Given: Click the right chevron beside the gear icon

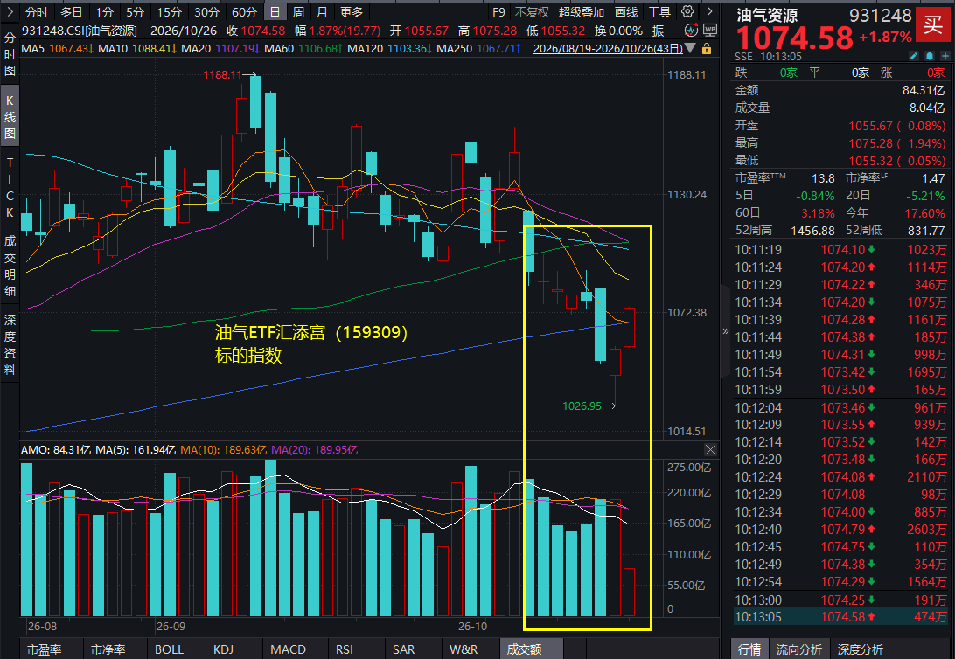Looking at the screenshot, I should point(709,11).
